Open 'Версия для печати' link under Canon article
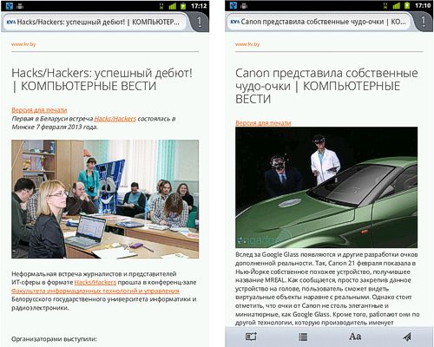Image resolution: width=434 pixels, height=347 pixels. click(263, 123)
